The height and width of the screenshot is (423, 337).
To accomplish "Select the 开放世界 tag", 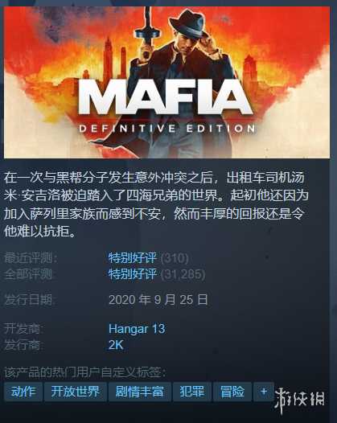I will tap(76, 392).
